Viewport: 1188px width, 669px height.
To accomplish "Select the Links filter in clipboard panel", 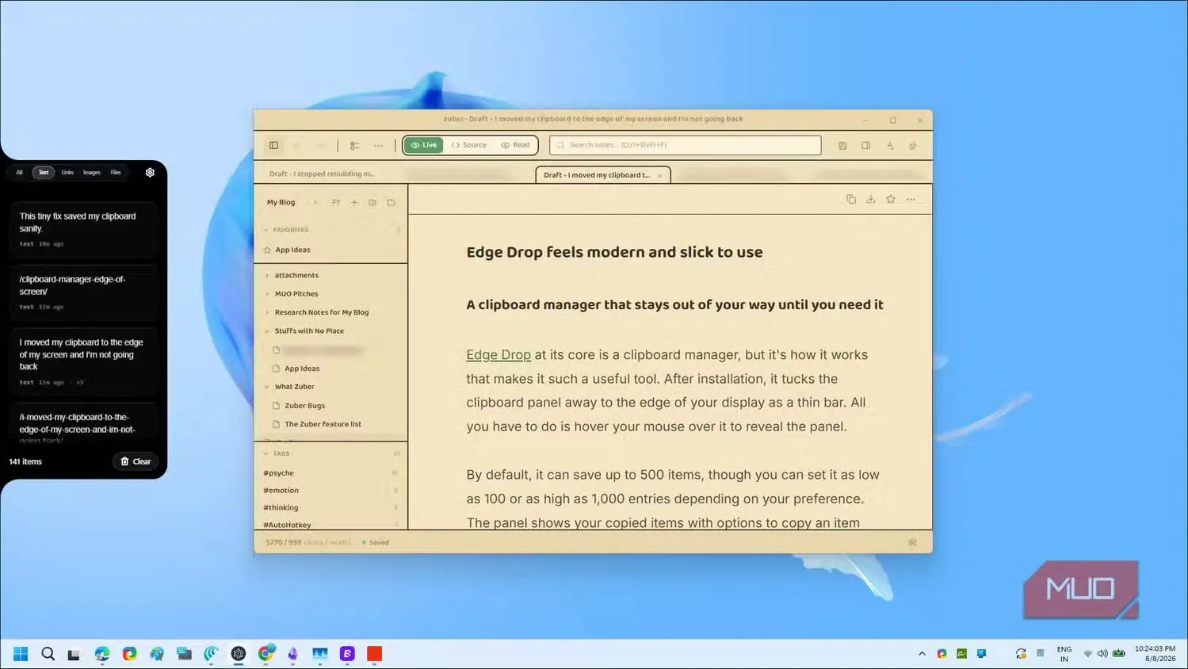I will [67, 172].
